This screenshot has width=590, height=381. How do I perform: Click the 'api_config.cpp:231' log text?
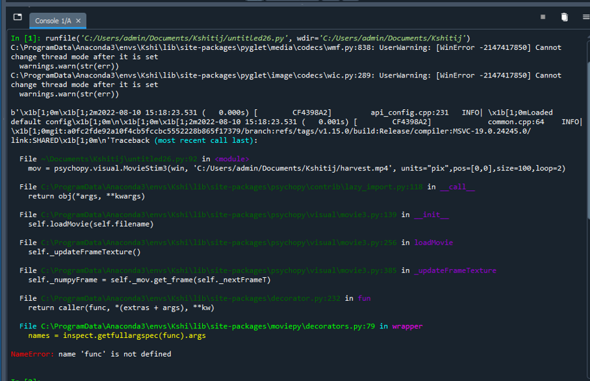tap(409, 113)
